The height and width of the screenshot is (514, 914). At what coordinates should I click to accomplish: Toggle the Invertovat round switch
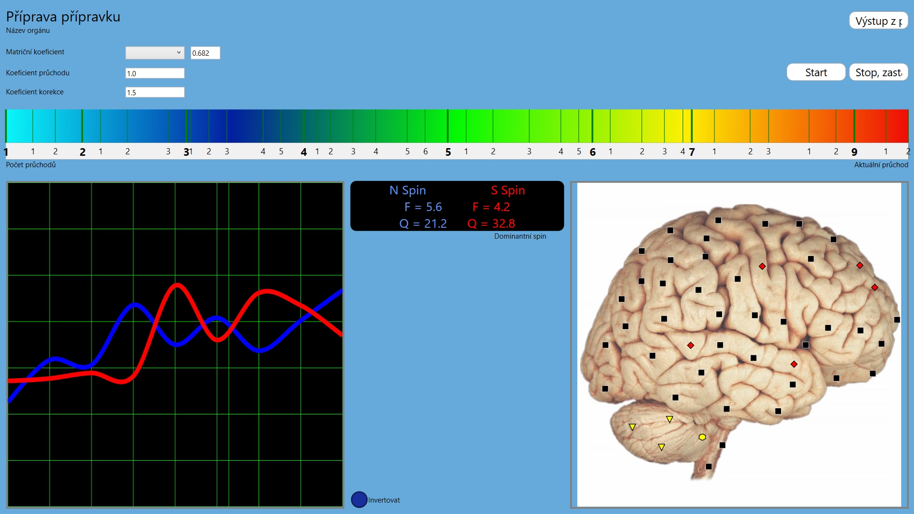coord(359,500)
